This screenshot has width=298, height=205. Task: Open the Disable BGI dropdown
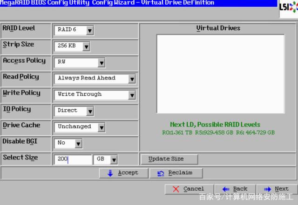pos(68,143)
